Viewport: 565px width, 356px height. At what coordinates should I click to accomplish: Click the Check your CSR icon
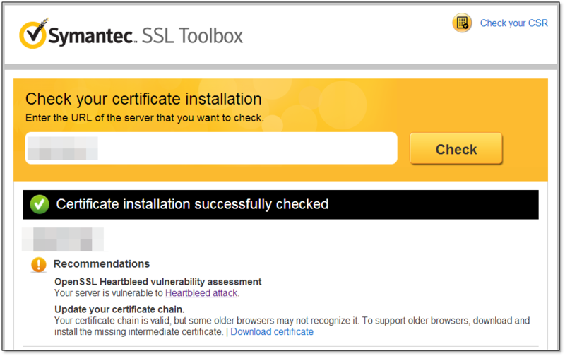(462, 23)
